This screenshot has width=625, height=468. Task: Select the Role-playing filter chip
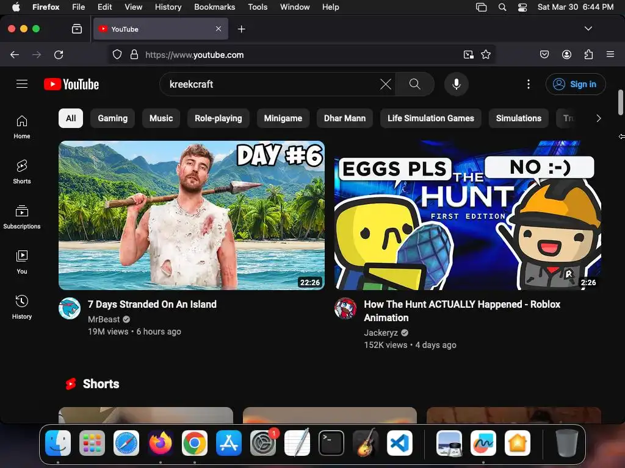click(219, 118)
